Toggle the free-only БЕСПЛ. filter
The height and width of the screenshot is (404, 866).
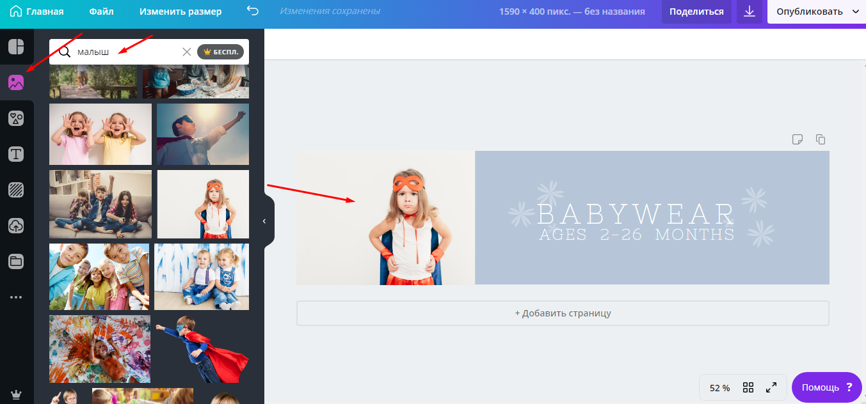[x=221, y=52]
